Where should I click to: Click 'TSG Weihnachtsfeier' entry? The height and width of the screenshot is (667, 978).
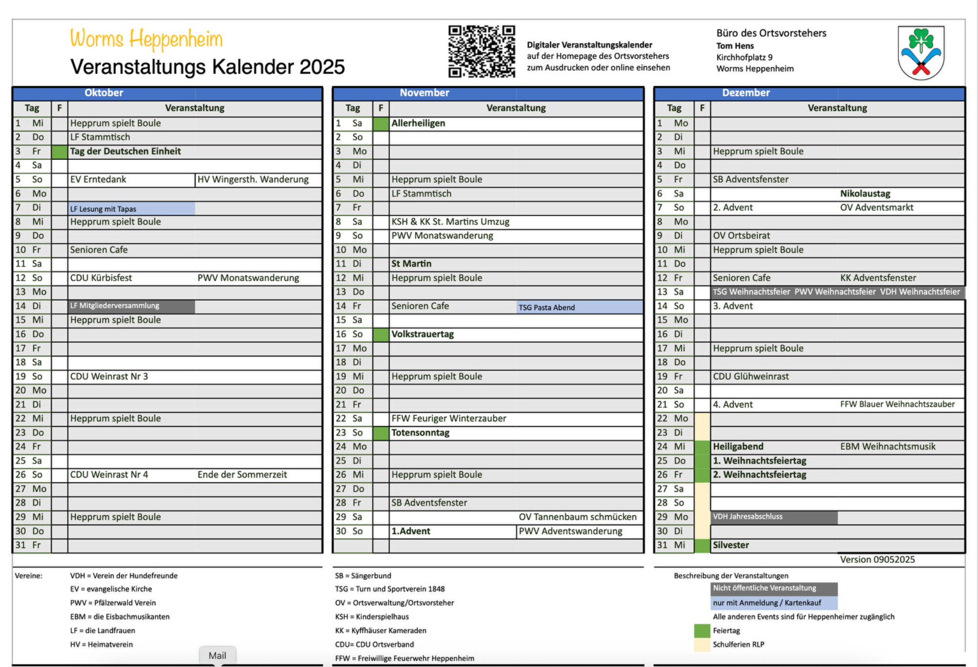pyautogui.click(x=751, y=292)
